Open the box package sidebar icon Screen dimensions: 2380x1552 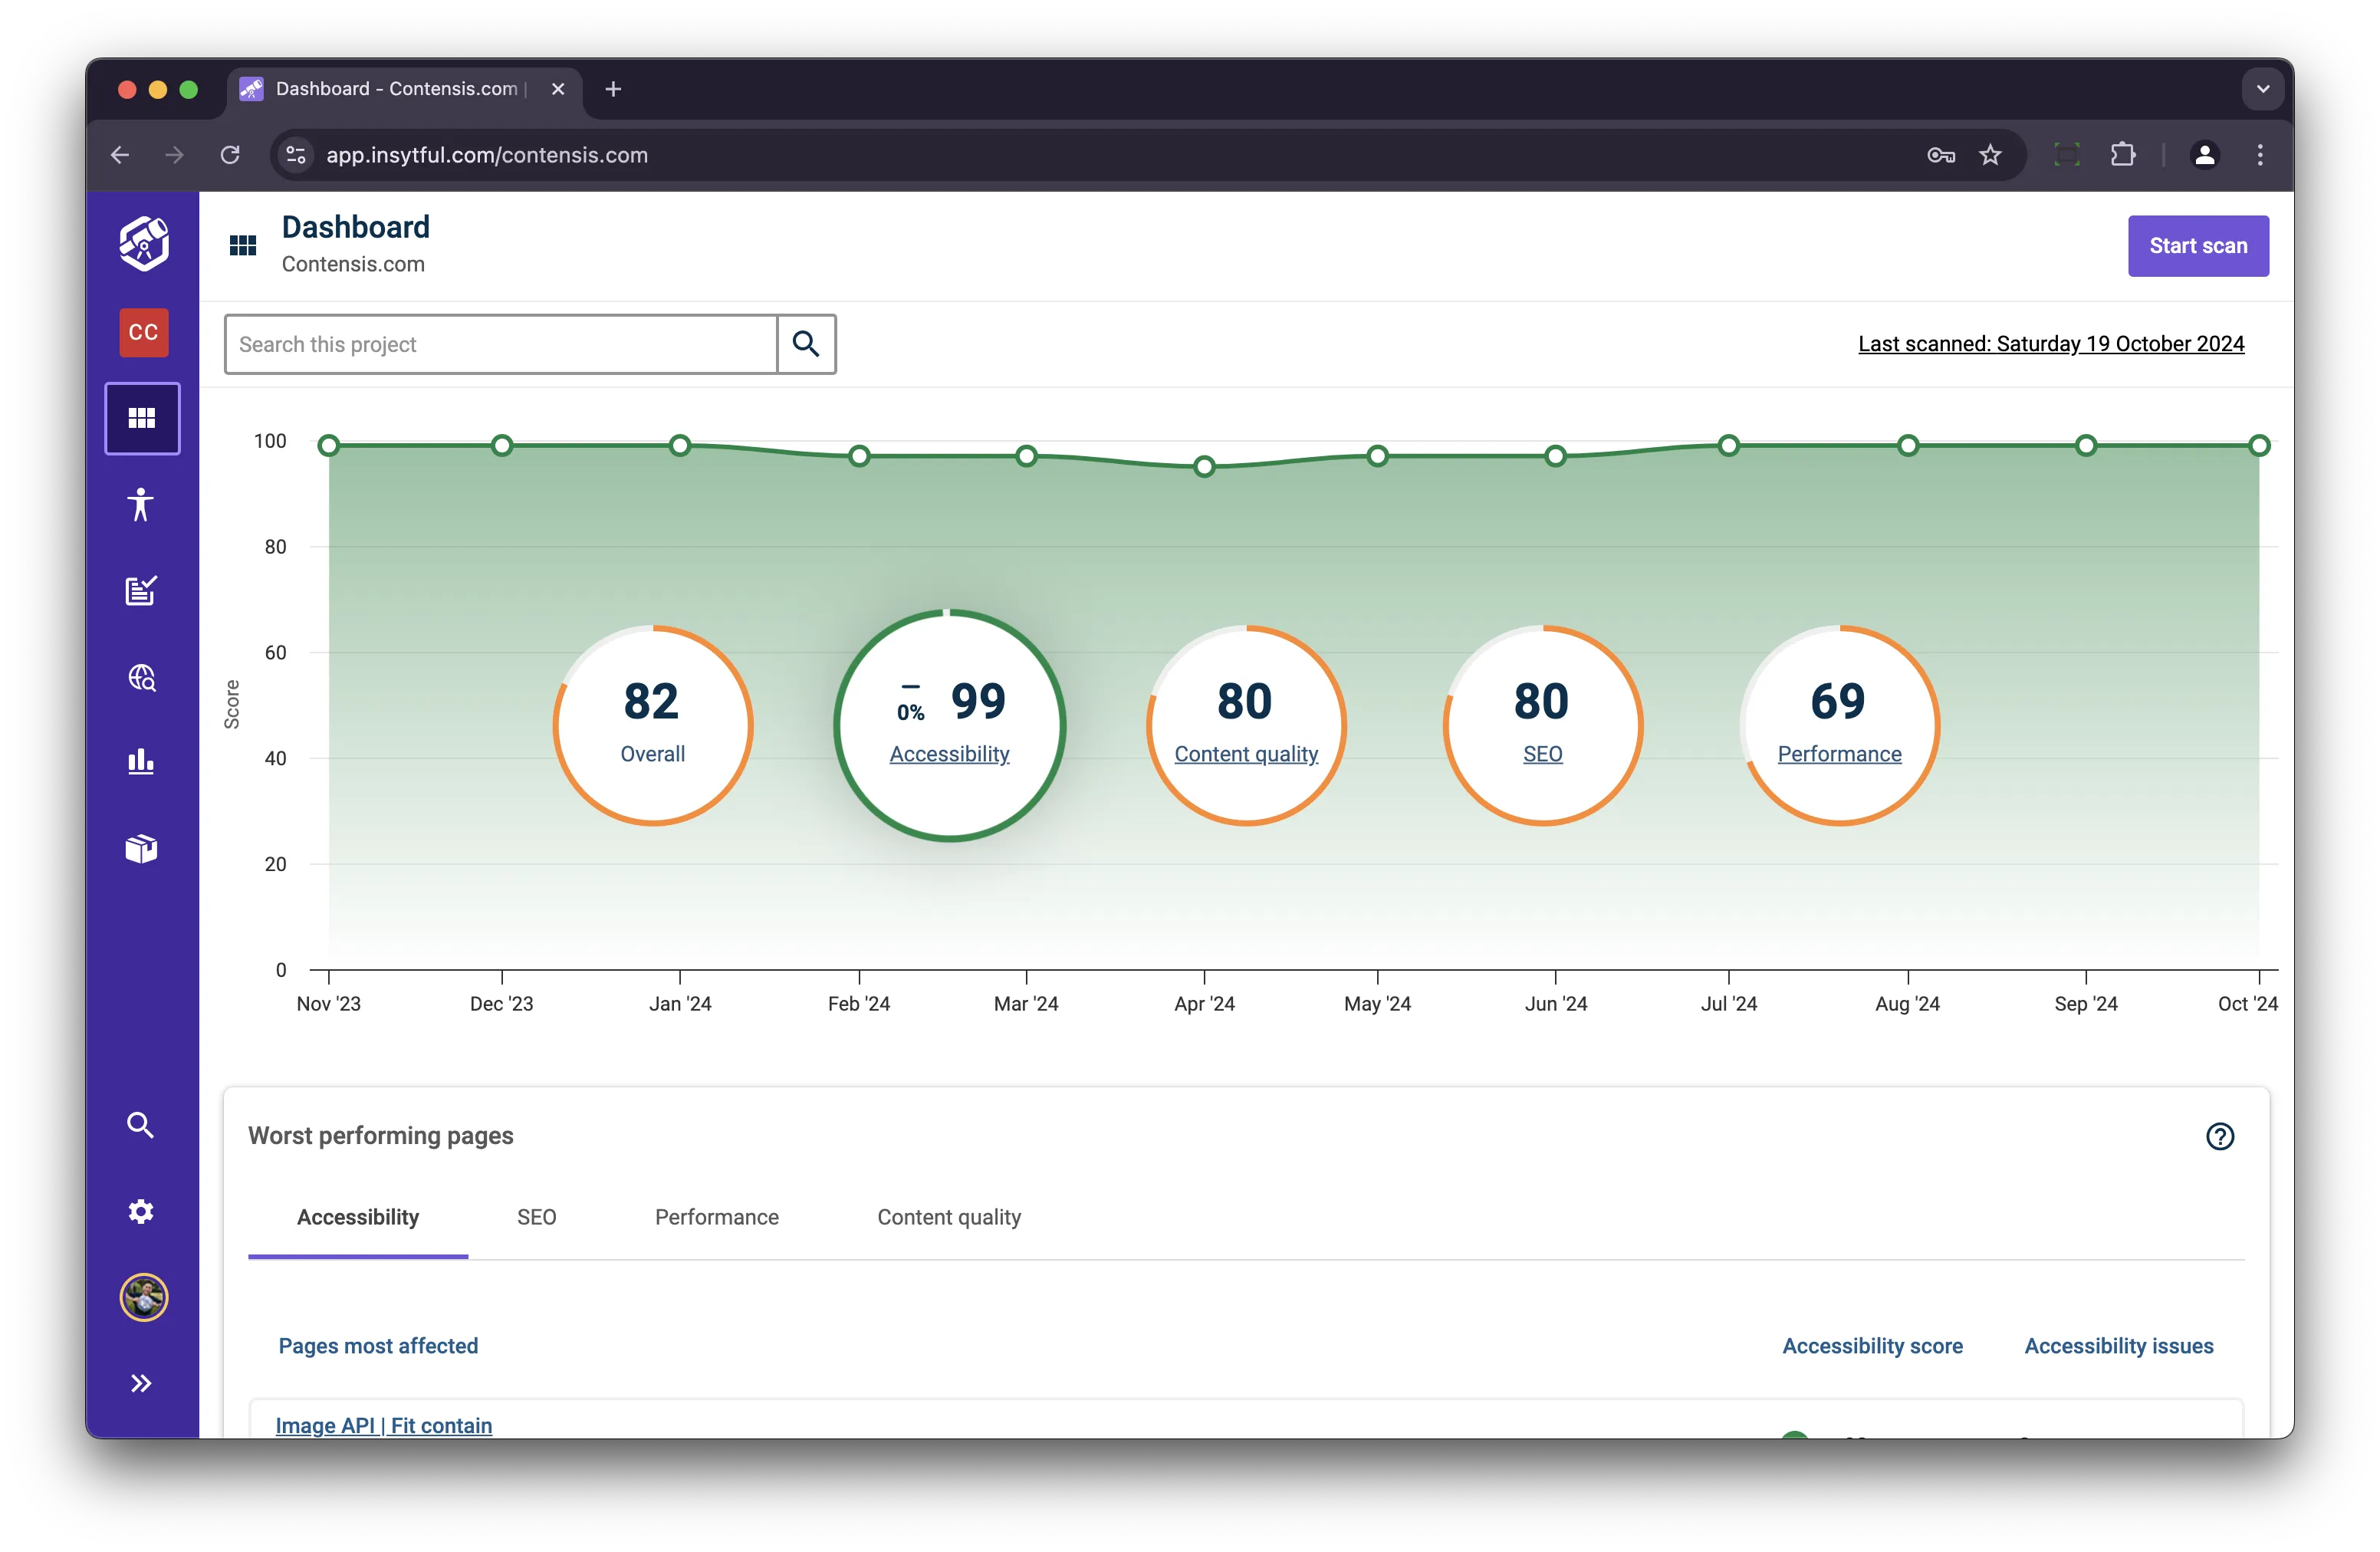[141, 849]
